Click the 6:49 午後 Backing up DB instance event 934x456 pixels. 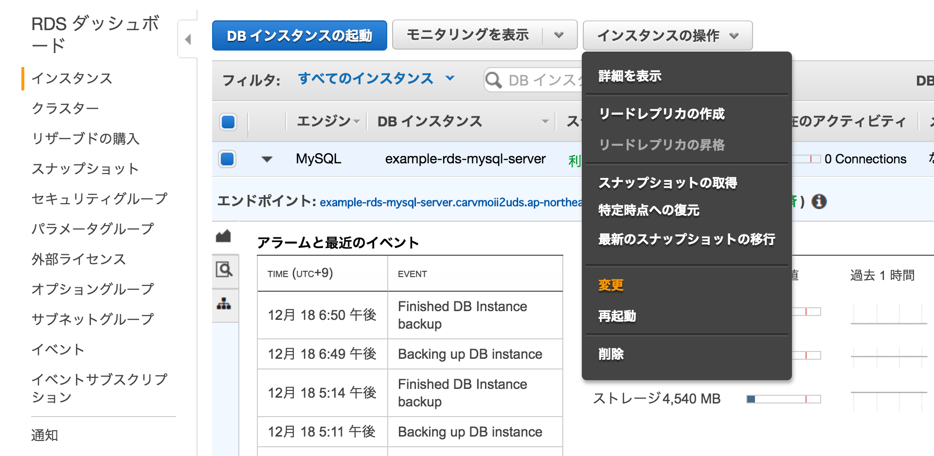coord(470,354)
